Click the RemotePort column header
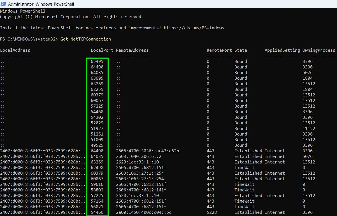337x216 pixels. (x=219, y=50)
